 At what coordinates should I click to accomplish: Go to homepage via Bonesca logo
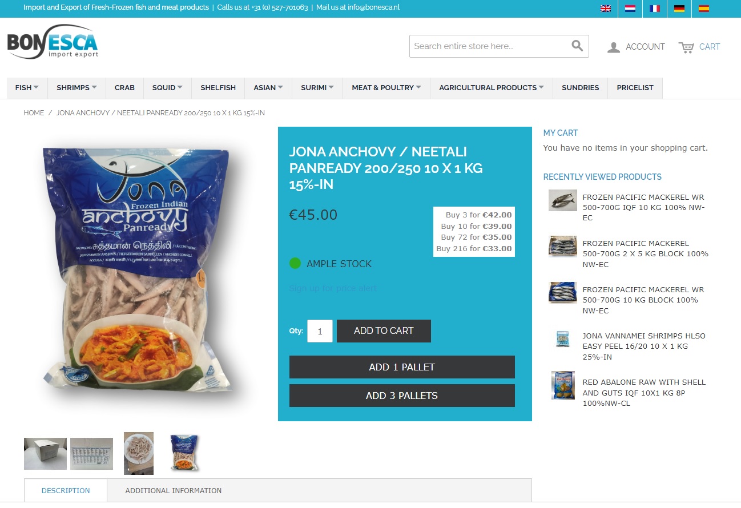coord(53,42)
